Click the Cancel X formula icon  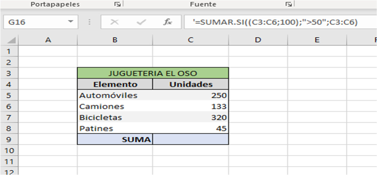(115, 22)
